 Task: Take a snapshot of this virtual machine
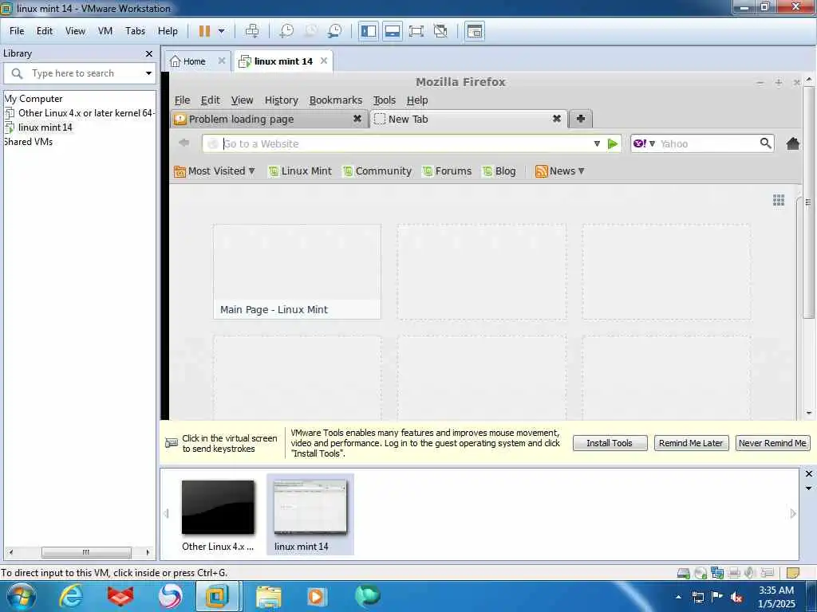[x=286, y=31]
